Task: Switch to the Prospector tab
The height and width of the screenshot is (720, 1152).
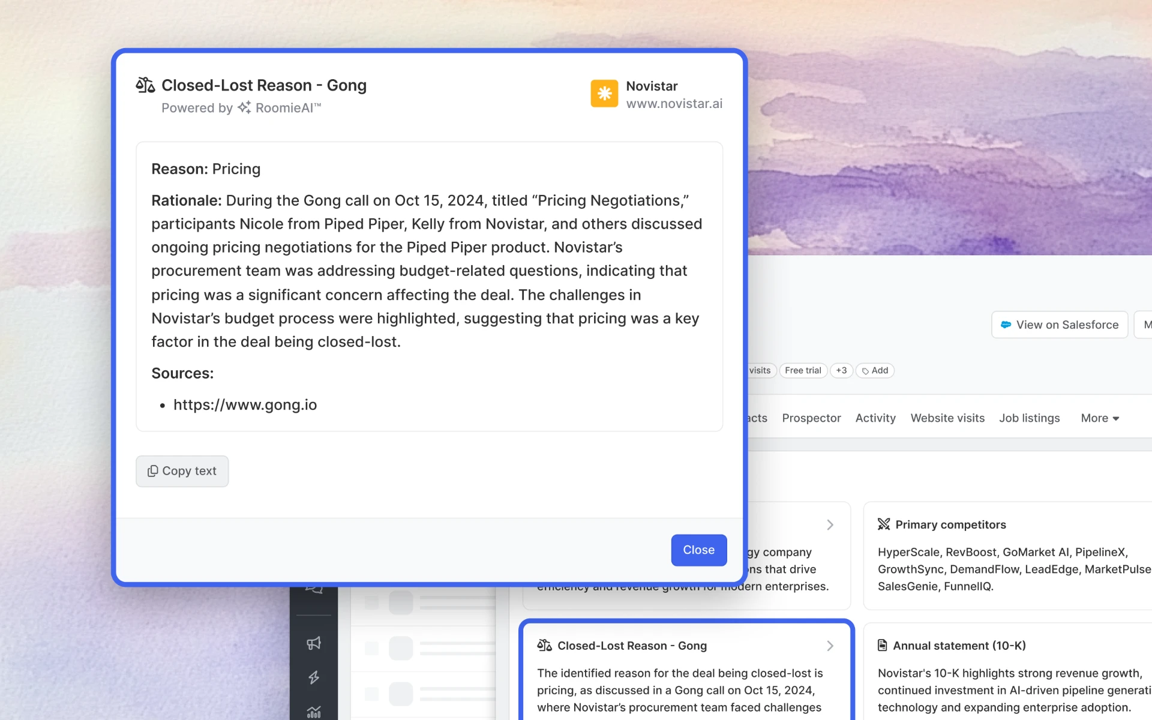Action: (x=811, y=418)
